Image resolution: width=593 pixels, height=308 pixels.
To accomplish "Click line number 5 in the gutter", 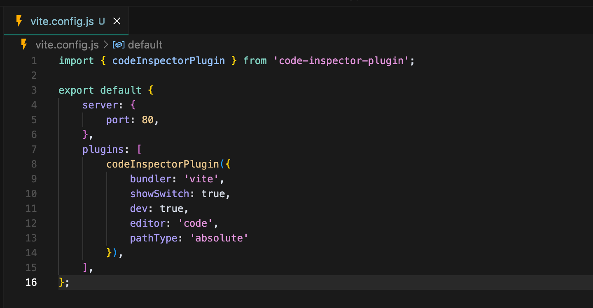I will pyautogui.click(x=34, y=120).
